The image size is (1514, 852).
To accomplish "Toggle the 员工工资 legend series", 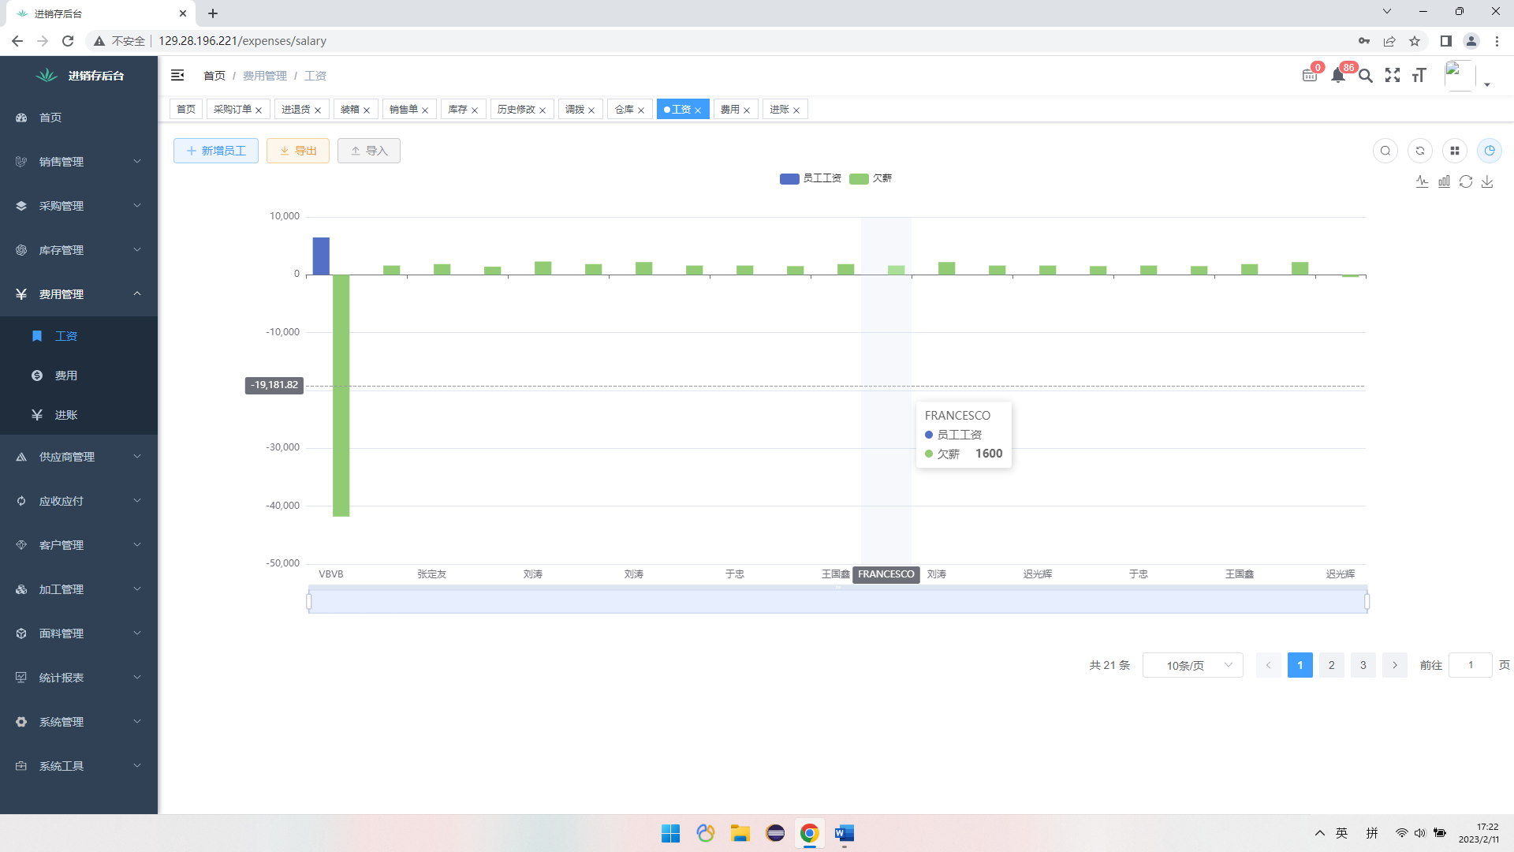I will (x=811, y=178).
